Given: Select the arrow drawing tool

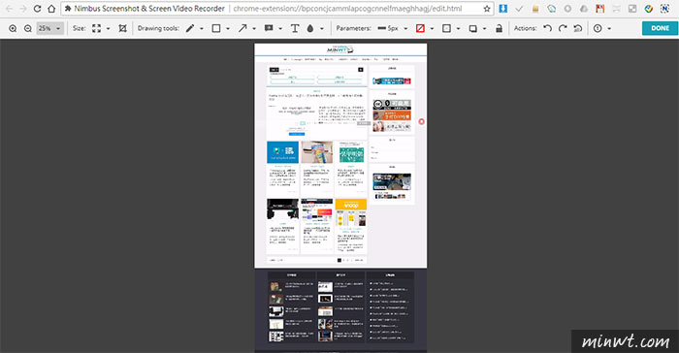Looking at the screenshot, I should point(242,28).
